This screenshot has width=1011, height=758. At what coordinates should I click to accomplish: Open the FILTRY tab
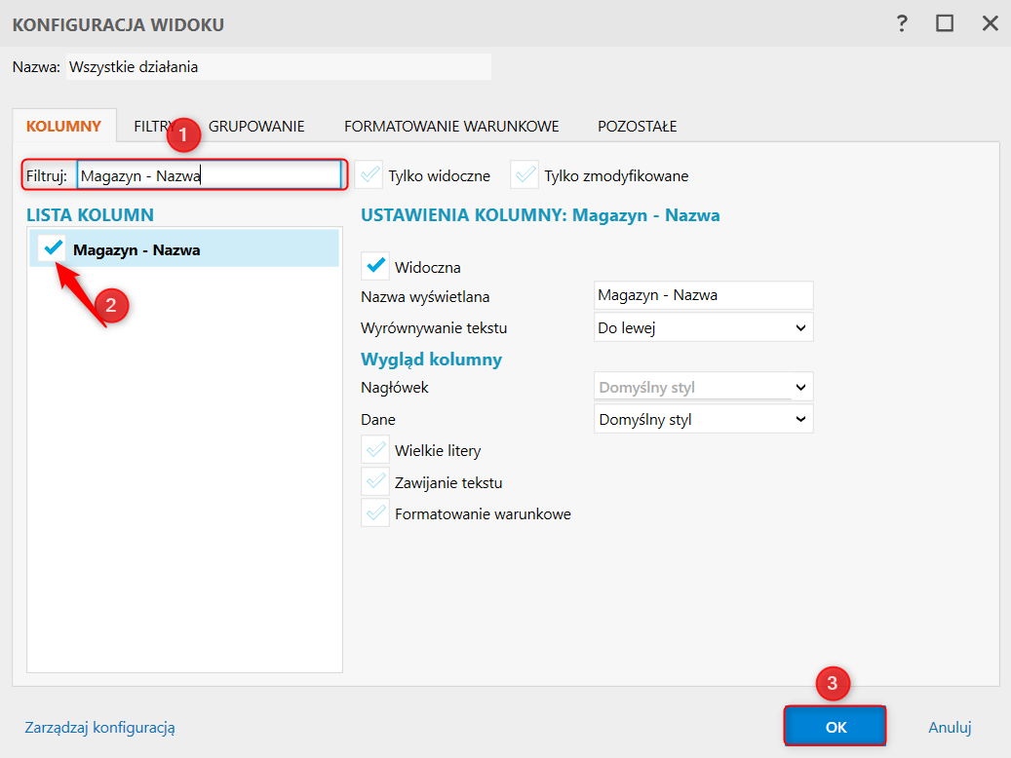click(153, 127)
